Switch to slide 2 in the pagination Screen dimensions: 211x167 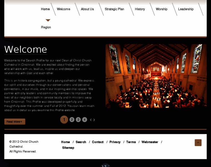click(x=72, y=119)
